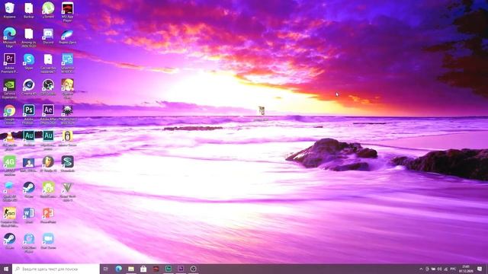Expand the hidden system tray icons
This screenshot has width=488, height=274.
[x=421, y=269]
